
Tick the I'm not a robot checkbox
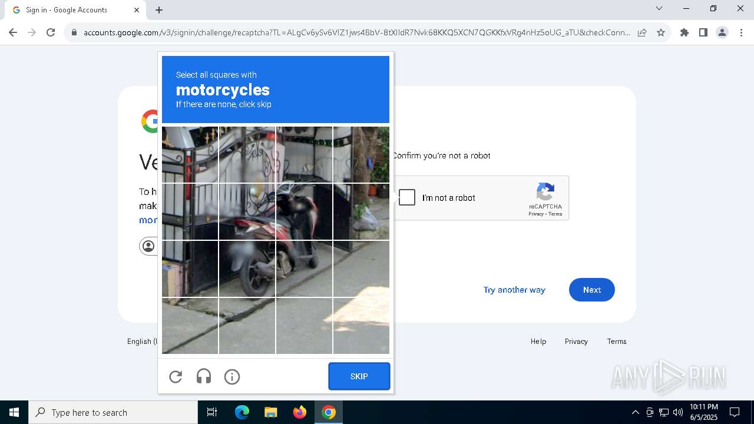click(x=407, y=197)
